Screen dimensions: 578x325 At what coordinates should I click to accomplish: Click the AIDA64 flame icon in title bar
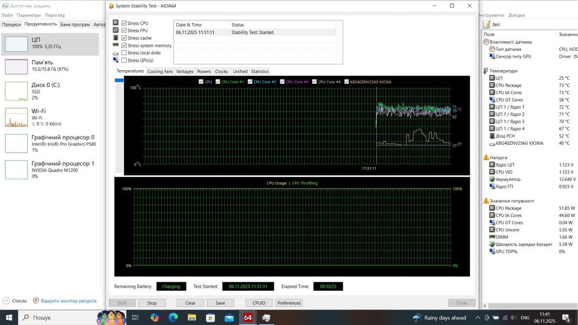click(112, 6)
